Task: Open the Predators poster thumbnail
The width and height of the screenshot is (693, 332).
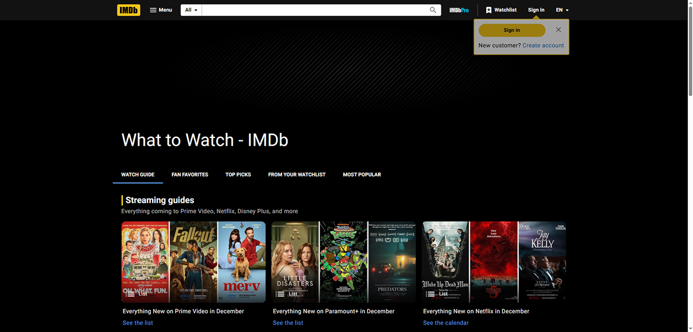Action: tap(392, 262)
